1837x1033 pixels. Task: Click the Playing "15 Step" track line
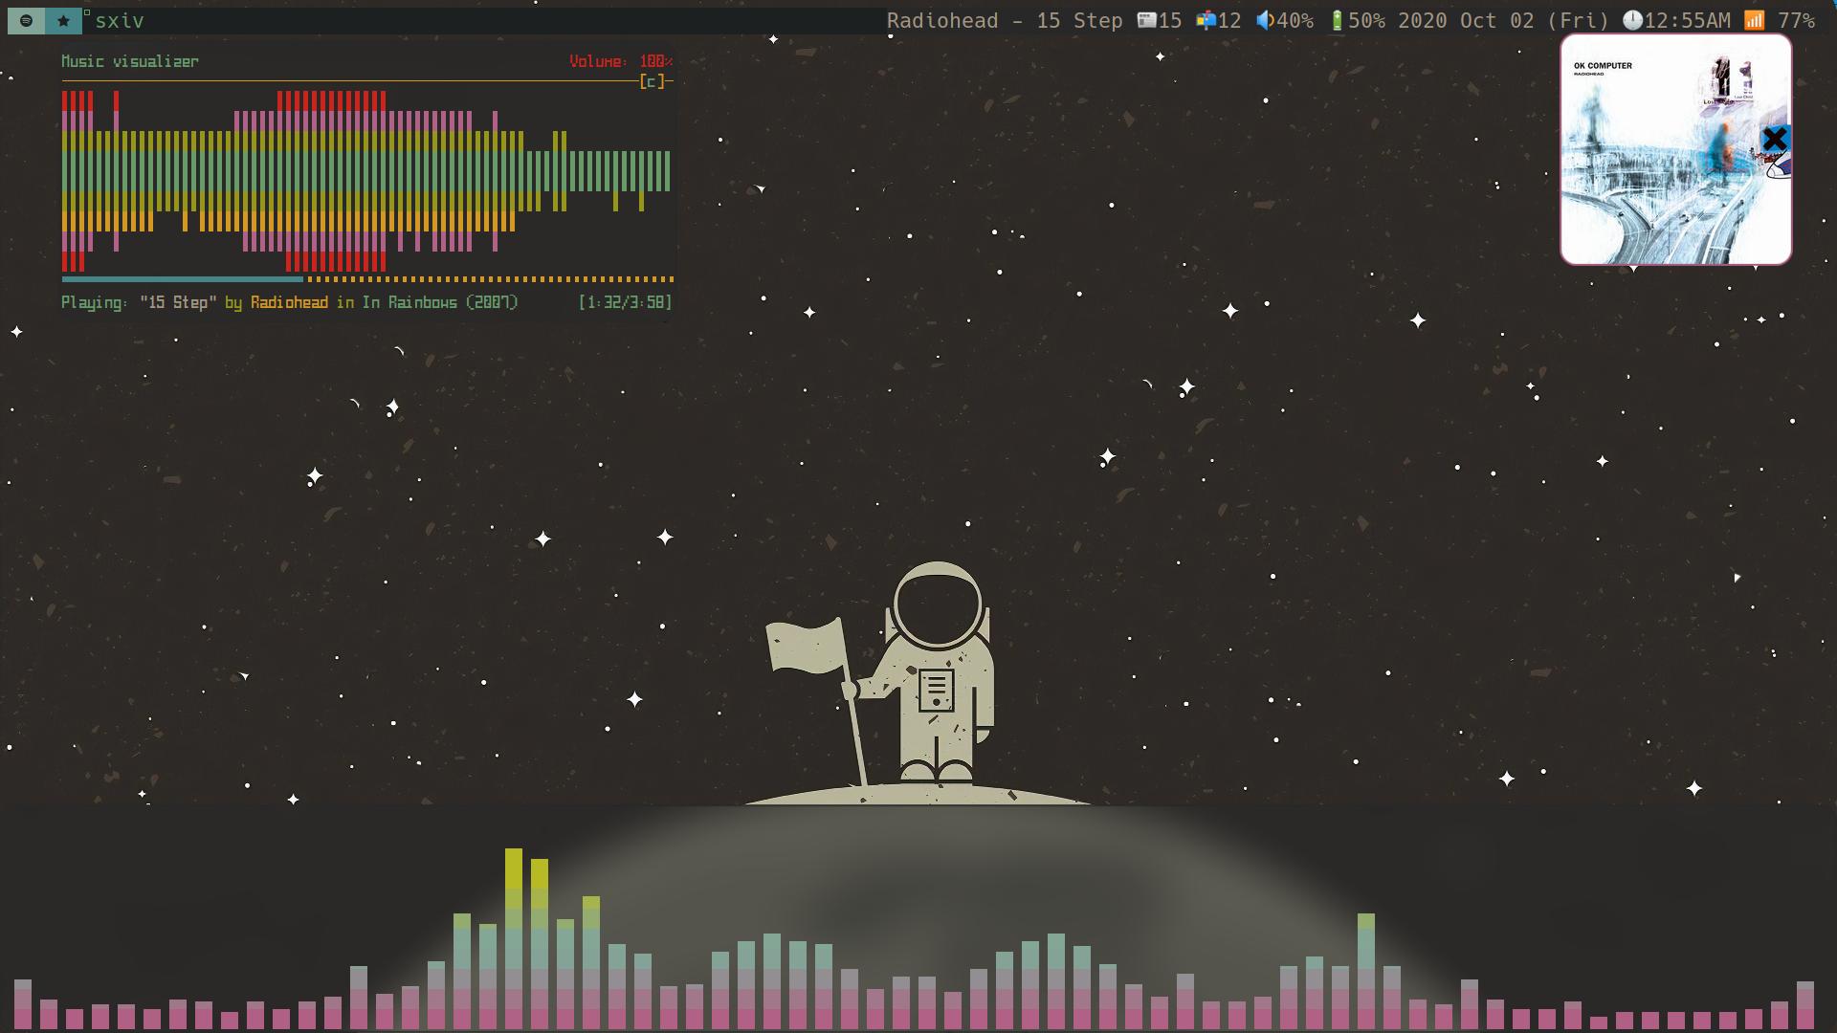(289, 302)
